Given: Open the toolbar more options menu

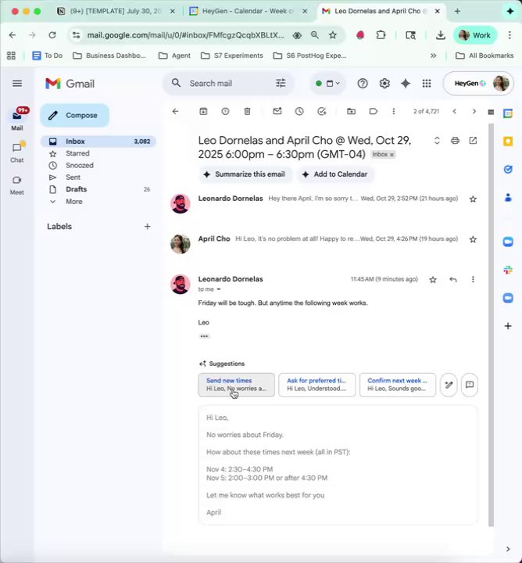Looking at the screenshot, I should coord(394,111).
